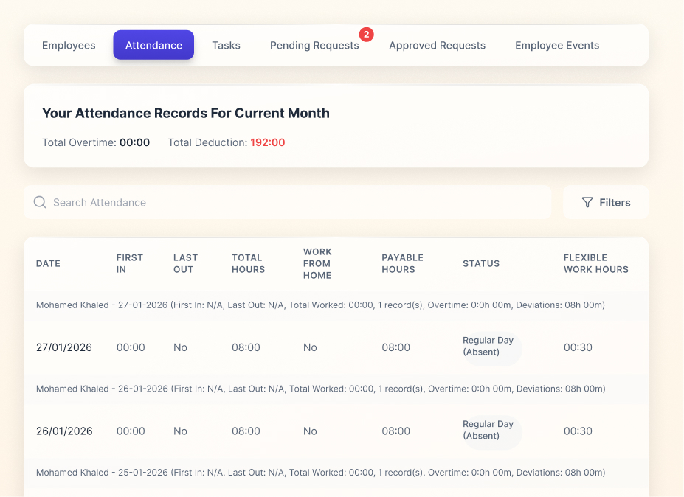Click the 00:30 flexible hours for 27/01/2026
This screenshot has width=684, height=497.
click(x=578, y=347)
